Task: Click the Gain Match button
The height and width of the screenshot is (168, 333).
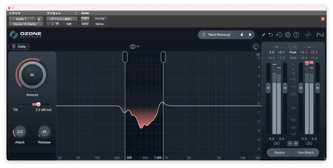Action: (x=306, y=152)
